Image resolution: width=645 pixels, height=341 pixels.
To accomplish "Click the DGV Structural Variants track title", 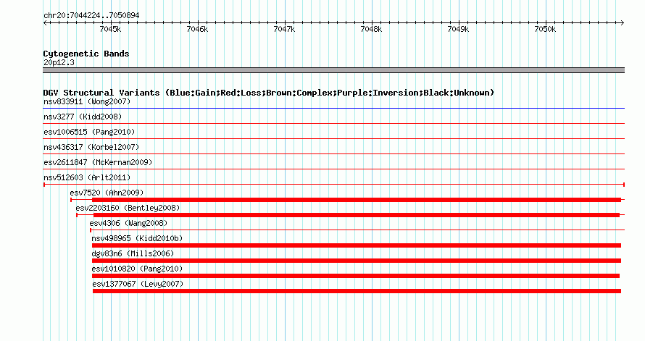I will point(269,93).
